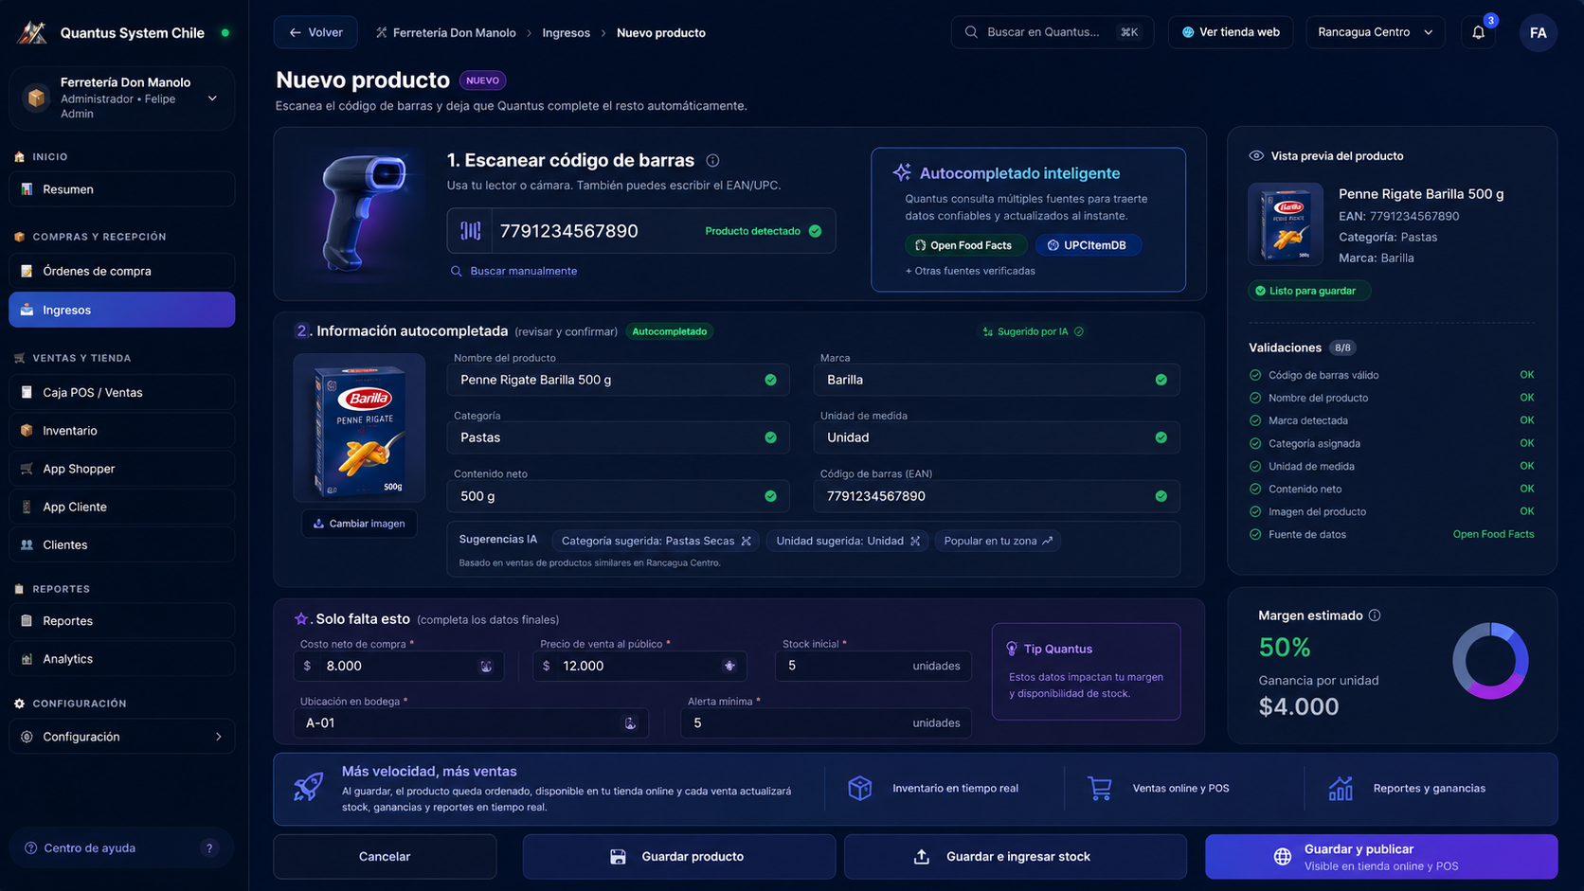The image size is (1584, 891).
Task: Click the Alerta mínima input field
Action: pos(825,723)
